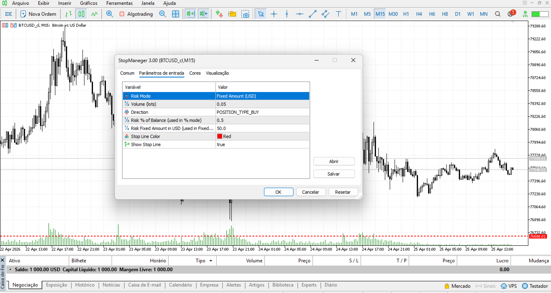Open the VPS cloud status item
The image size is (551, 293).
click(x=509, y=286)
